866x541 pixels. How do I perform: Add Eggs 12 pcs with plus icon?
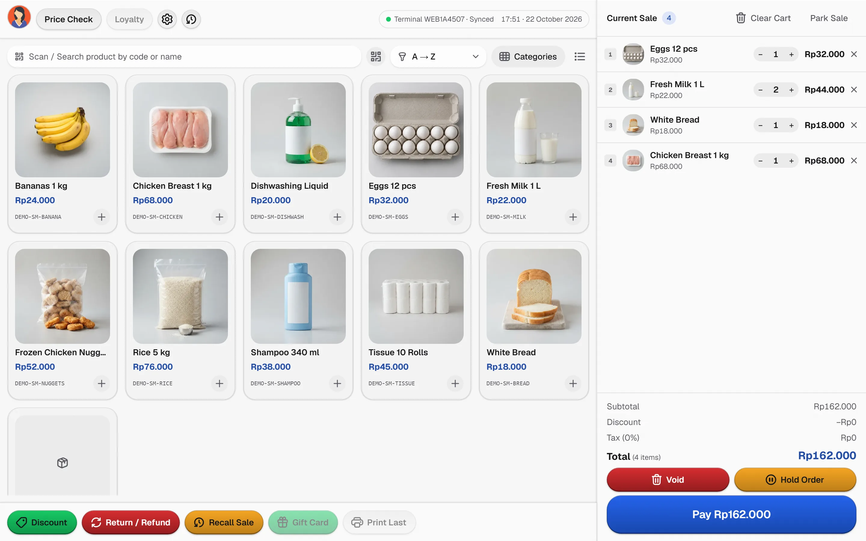455,217
